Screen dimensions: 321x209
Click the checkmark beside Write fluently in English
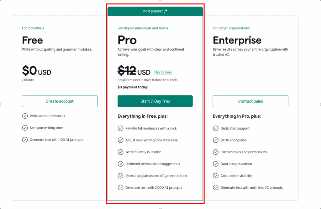[121, 152]
